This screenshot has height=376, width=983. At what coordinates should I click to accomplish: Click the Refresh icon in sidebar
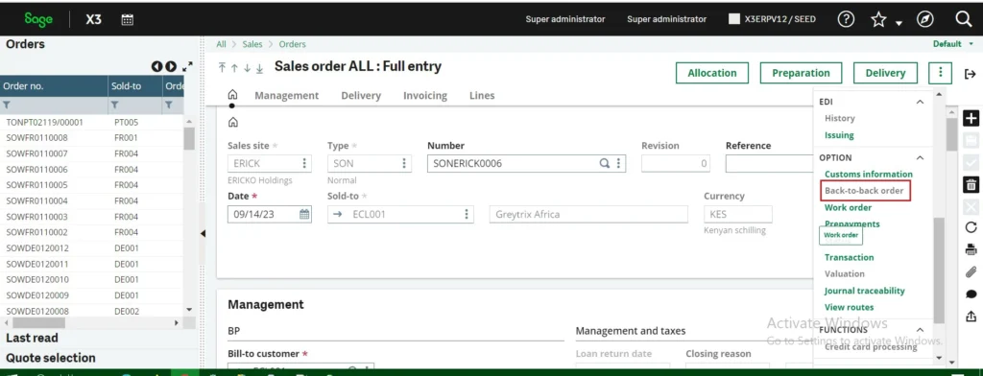[971, 227]
